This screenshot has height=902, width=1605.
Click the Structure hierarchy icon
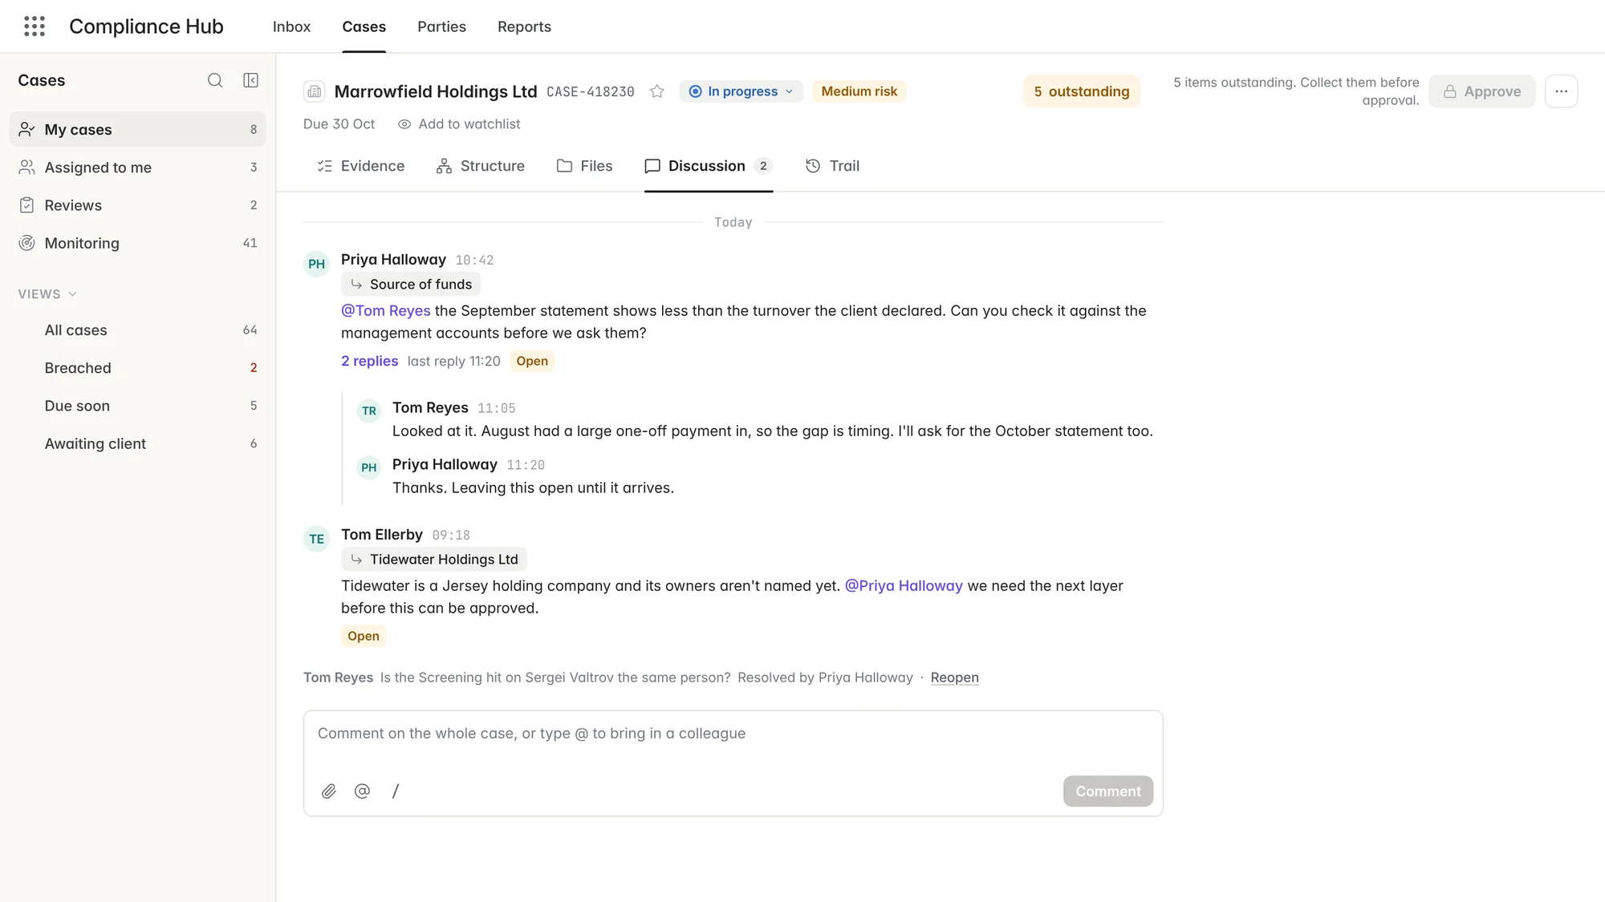[444, 166]
